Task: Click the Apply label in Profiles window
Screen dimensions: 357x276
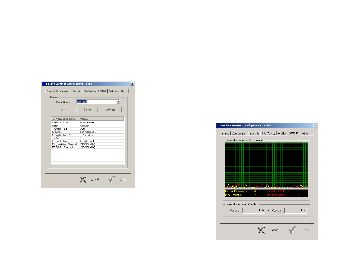Action: 123,180
